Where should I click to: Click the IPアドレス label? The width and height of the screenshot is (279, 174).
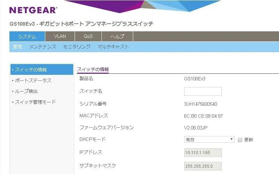[x=91, y=152]
